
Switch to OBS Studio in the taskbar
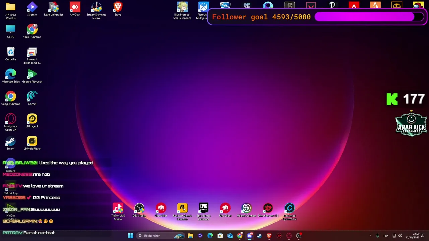click(299, 236)
